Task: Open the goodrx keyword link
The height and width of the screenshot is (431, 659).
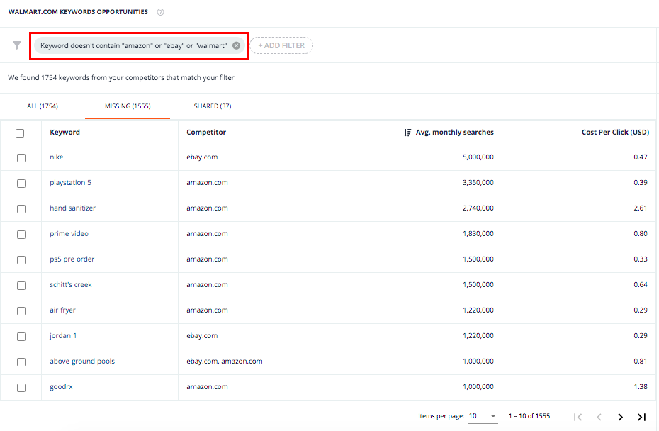Action: click(61, 386)
